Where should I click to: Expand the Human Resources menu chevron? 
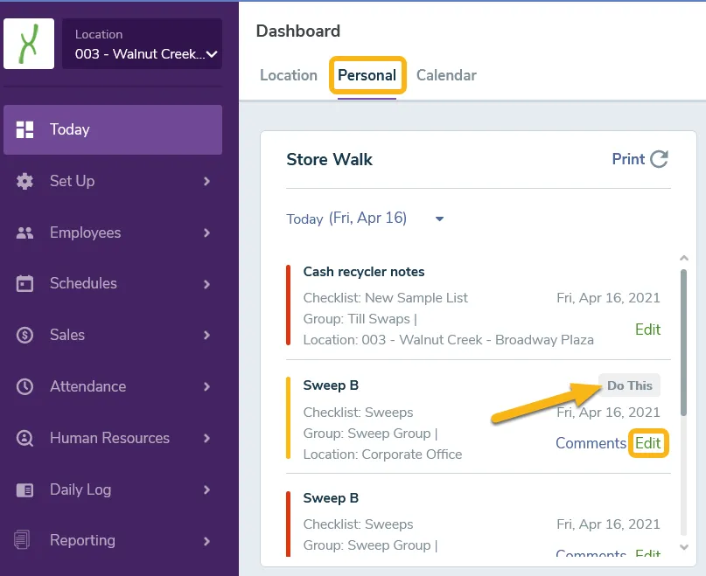(x=206, y=438)
